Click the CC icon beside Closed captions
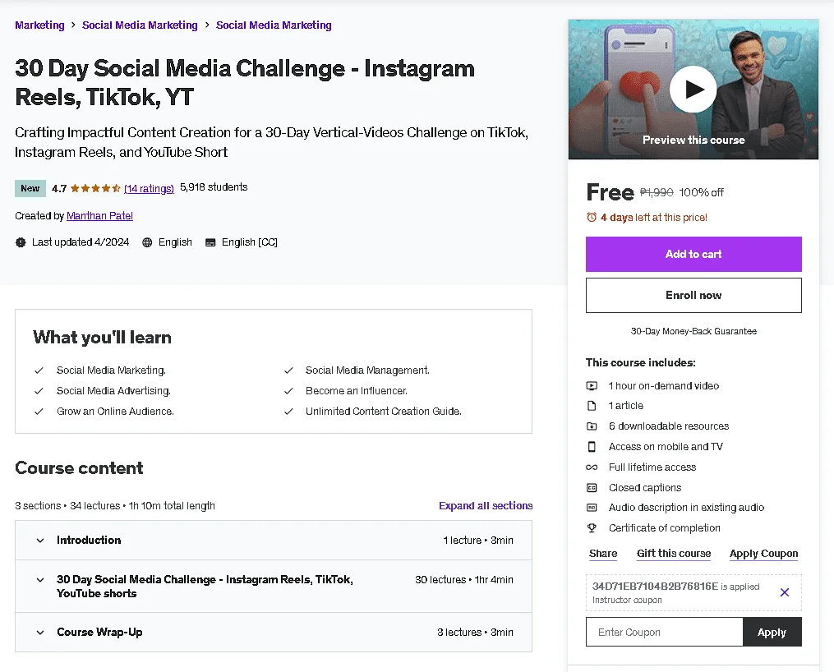Image resolution: width=834 pixels, height=672 pixels. click(x=592, y=487)
